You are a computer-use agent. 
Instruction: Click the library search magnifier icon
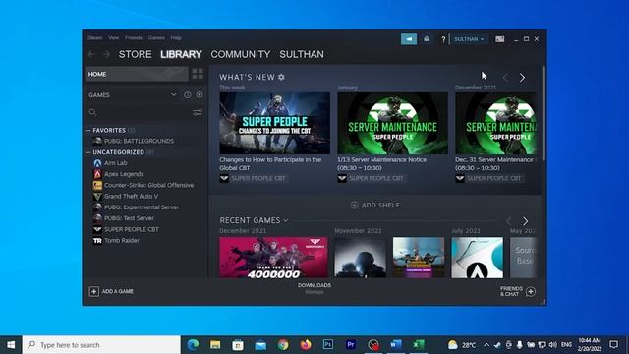[x=92, y=112]
